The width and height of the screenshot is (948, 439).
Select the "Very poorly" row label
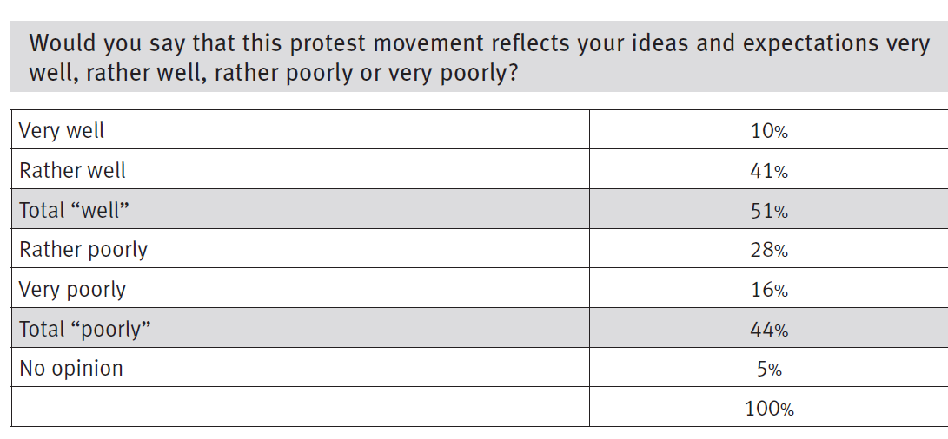click(x=72, y=290)
